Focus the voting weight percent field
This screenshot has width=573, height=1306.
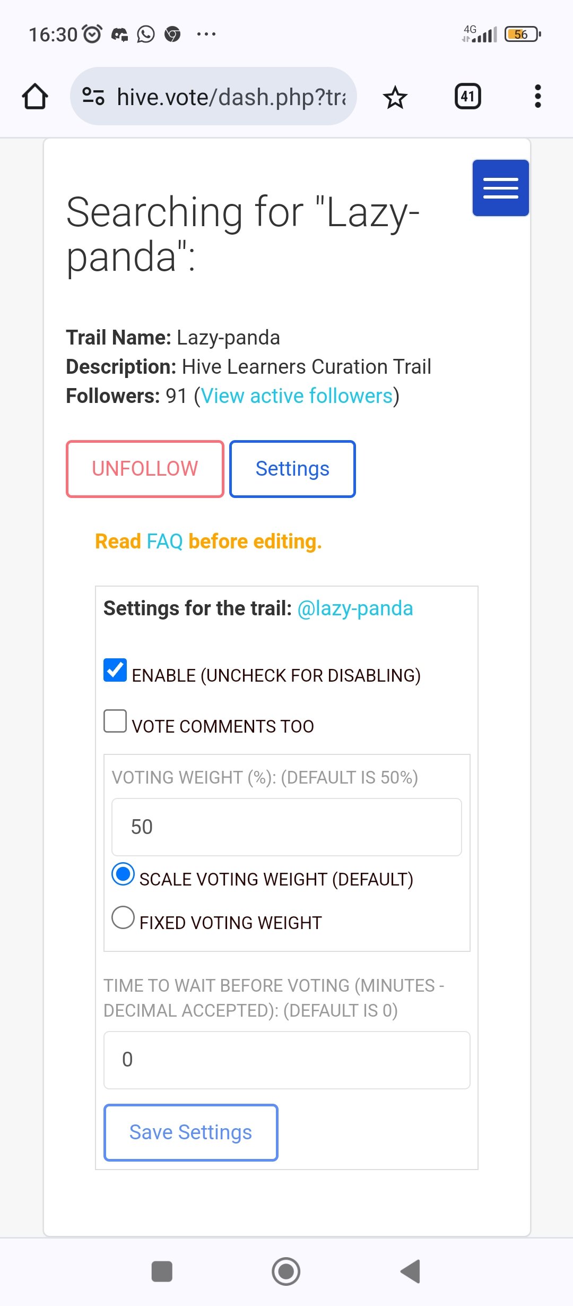point(286,827)
